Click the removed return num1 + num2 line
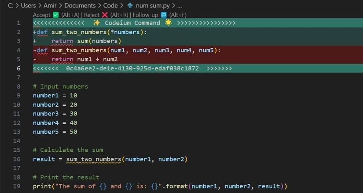The image size is (363, 193). [198, 59]
